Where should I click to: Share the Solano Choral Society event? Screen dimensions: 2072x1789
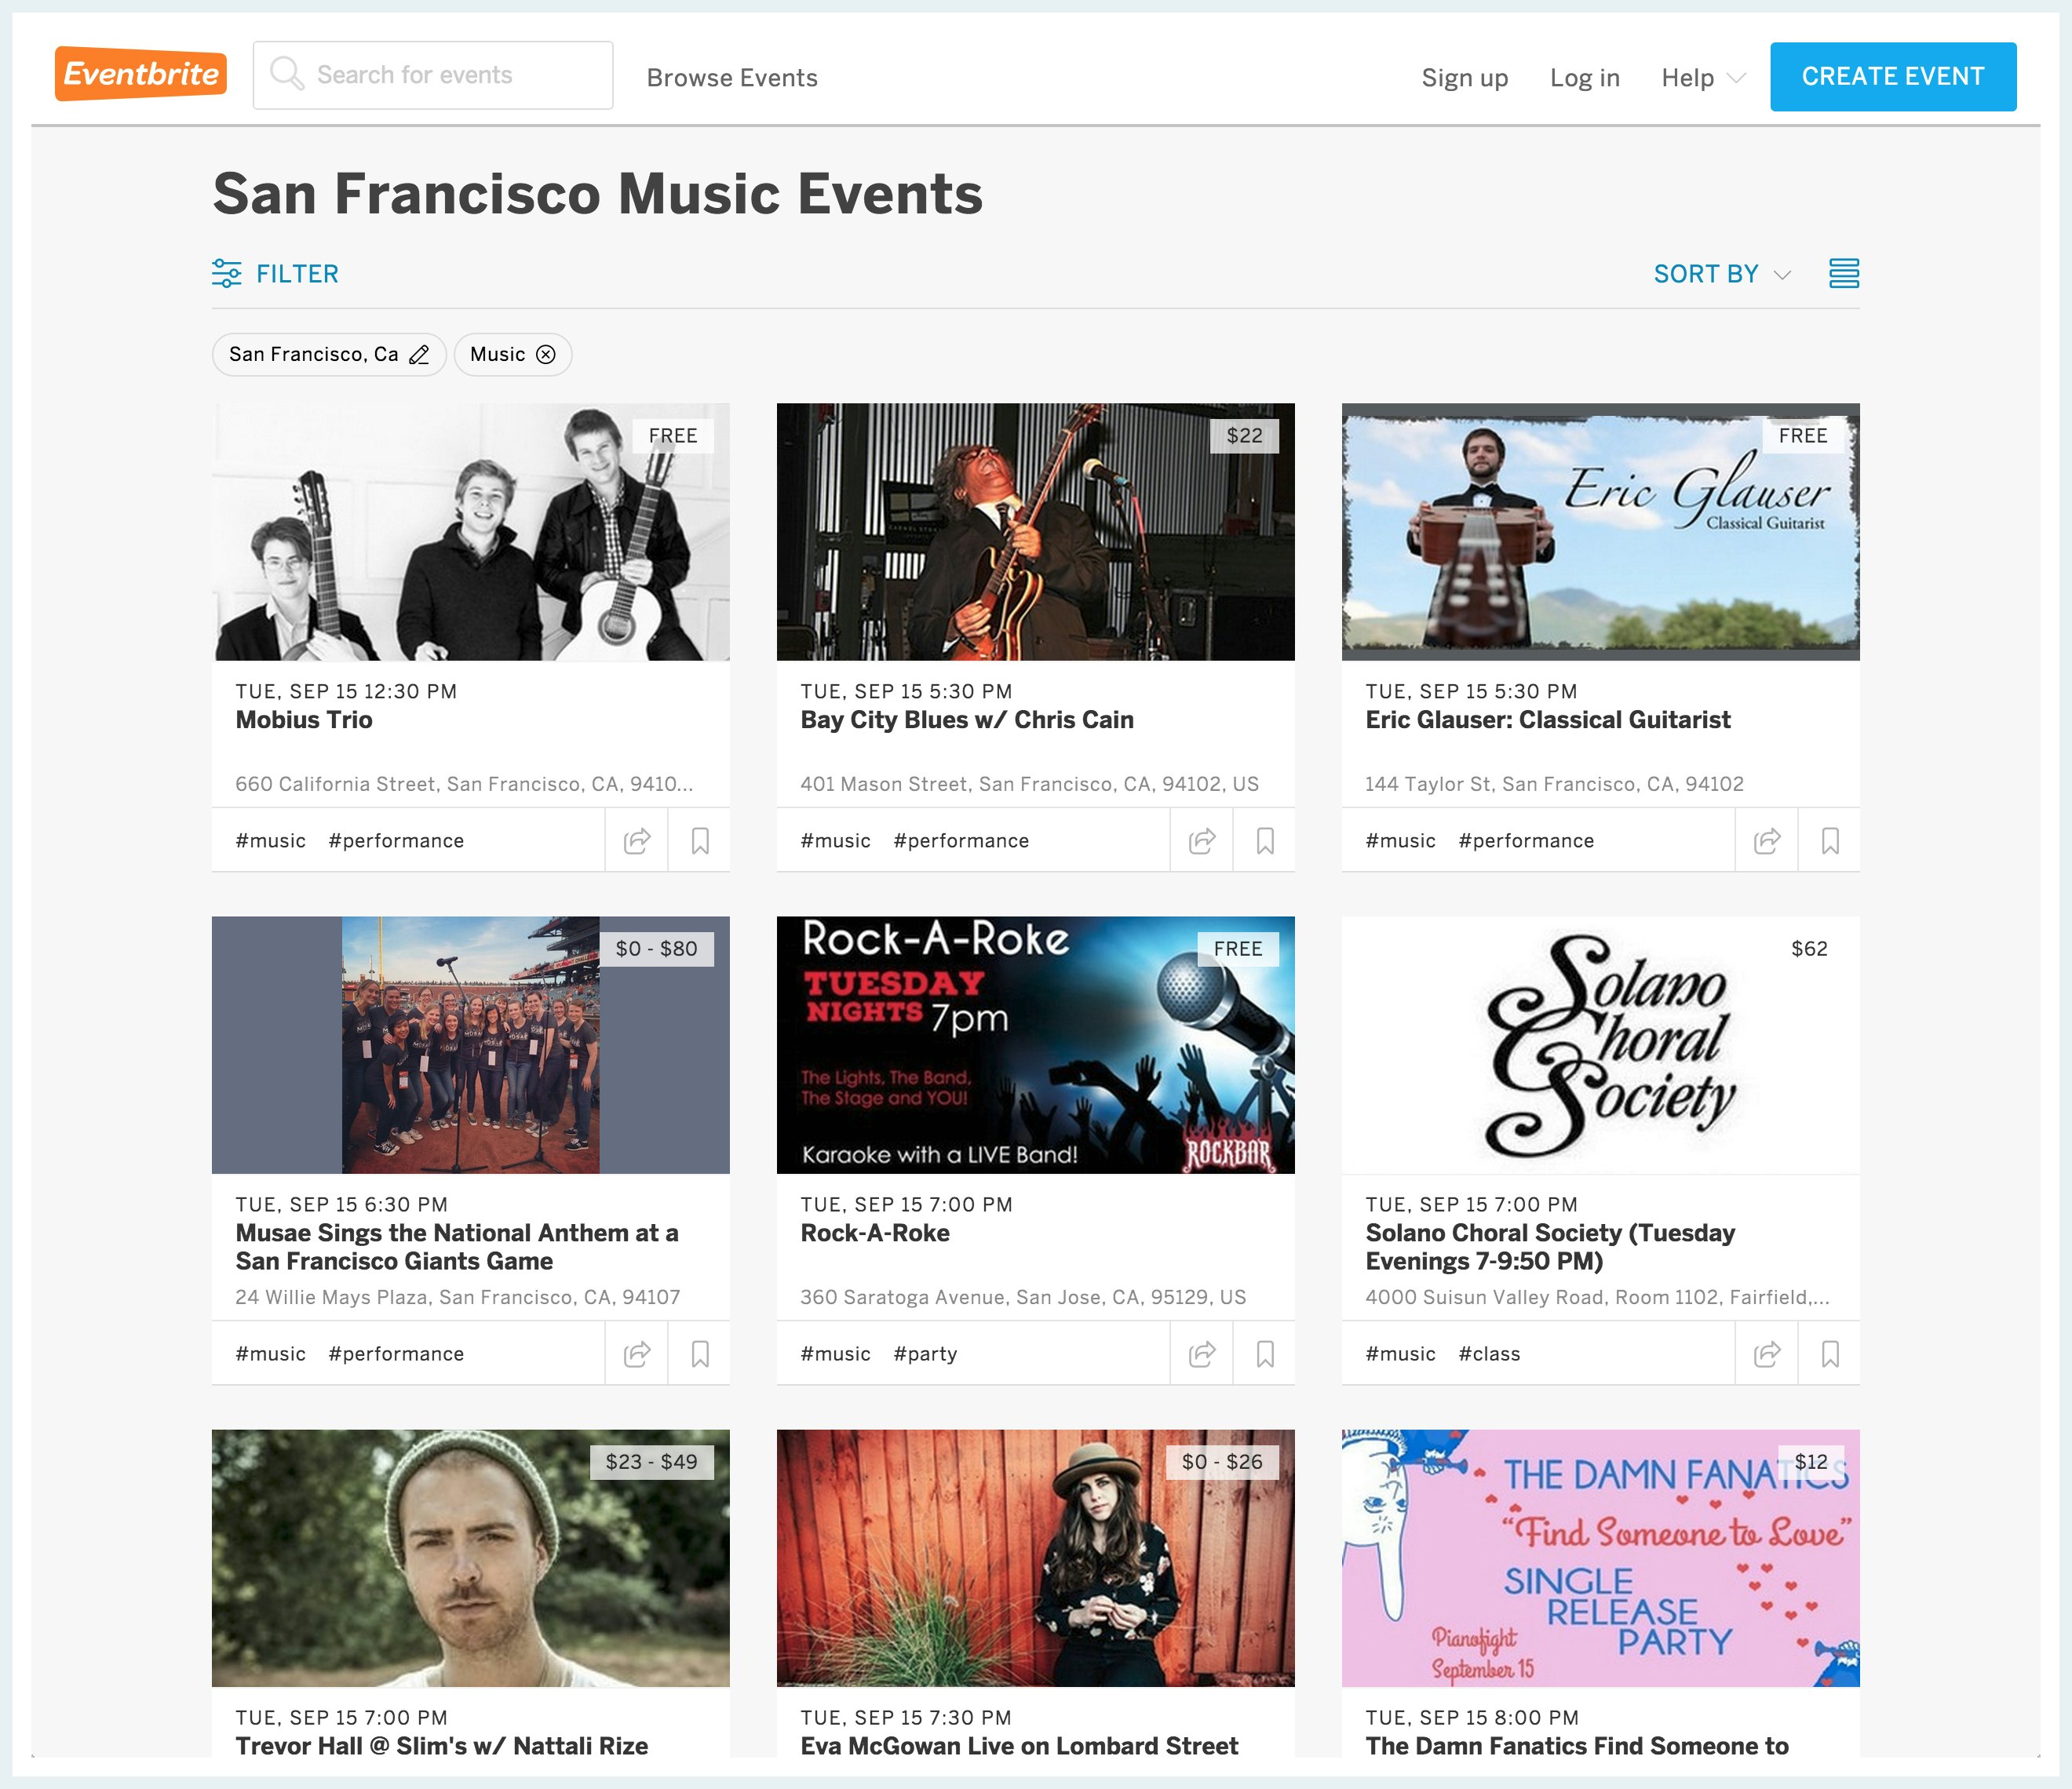pos(1767,1354)
